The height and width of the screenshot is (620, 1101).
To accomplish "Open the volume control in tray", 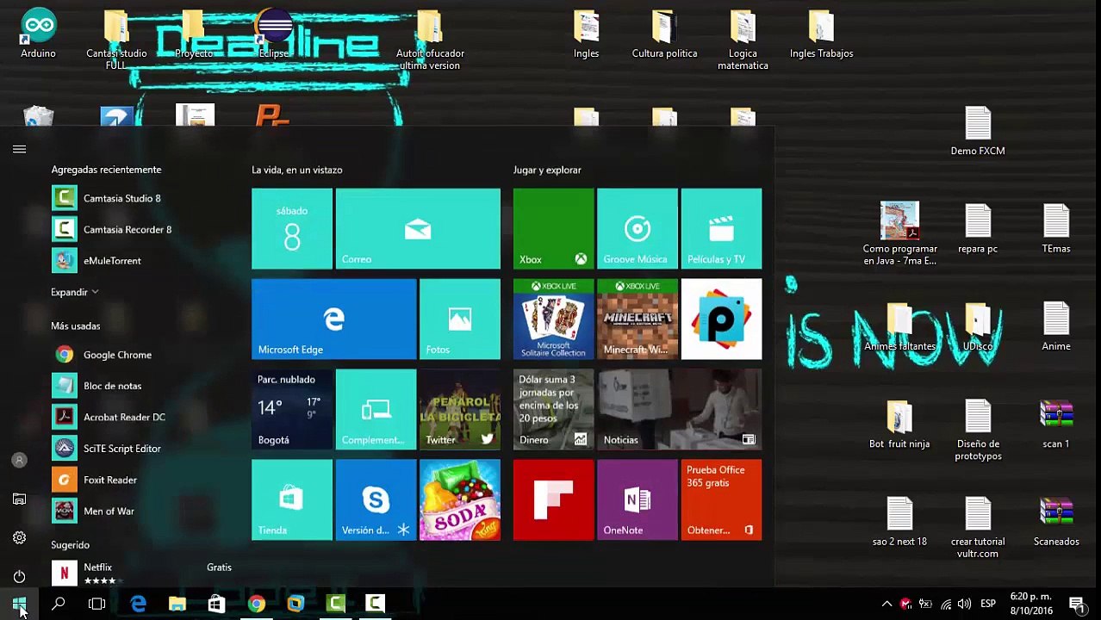I will click(x=964, y=604).
